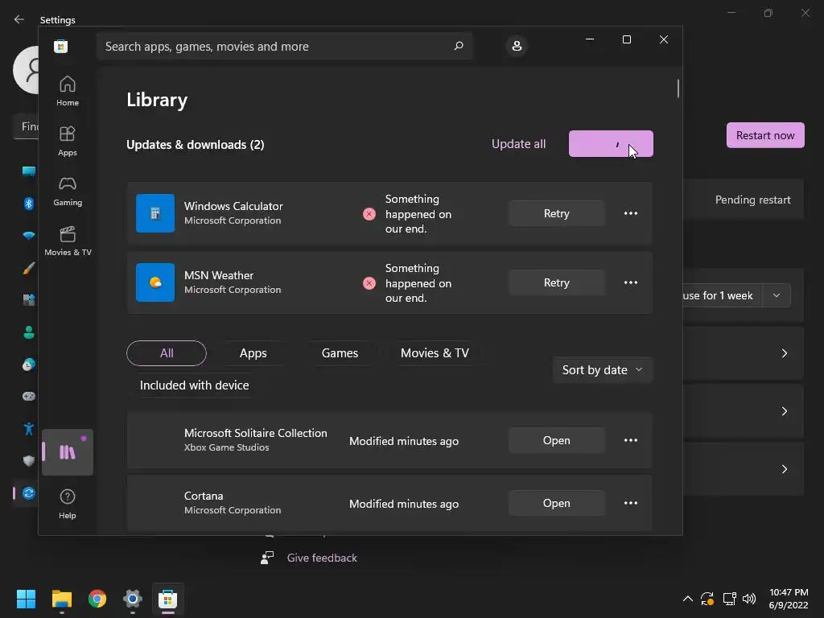This screenshot has width=824, height=618.
Task: Open Cortana app from library
Action: pyautogui.click(x=557, y=503)
